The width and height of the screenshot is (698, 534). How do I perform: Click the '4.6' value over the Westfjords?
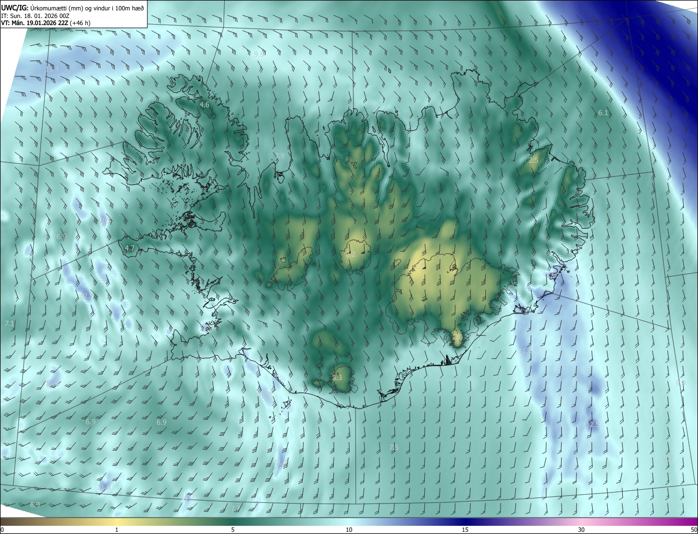(x=204, y=104)
